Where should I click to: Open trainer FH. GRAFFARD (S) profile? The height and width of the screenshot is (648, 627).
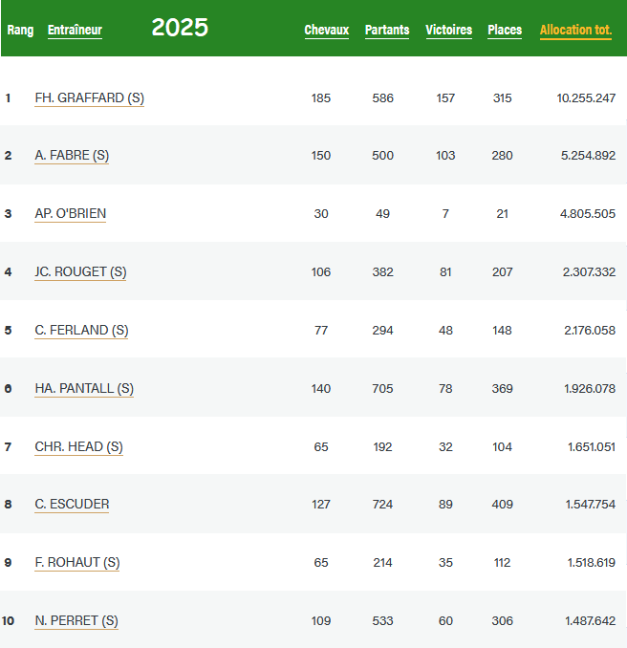pyautogui.click(x=89, y=97)
